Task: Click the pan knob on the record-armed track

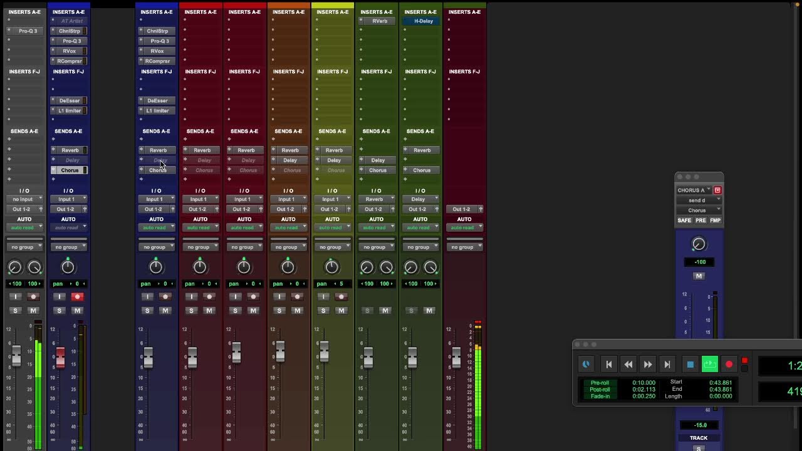Action: (68, 267)
